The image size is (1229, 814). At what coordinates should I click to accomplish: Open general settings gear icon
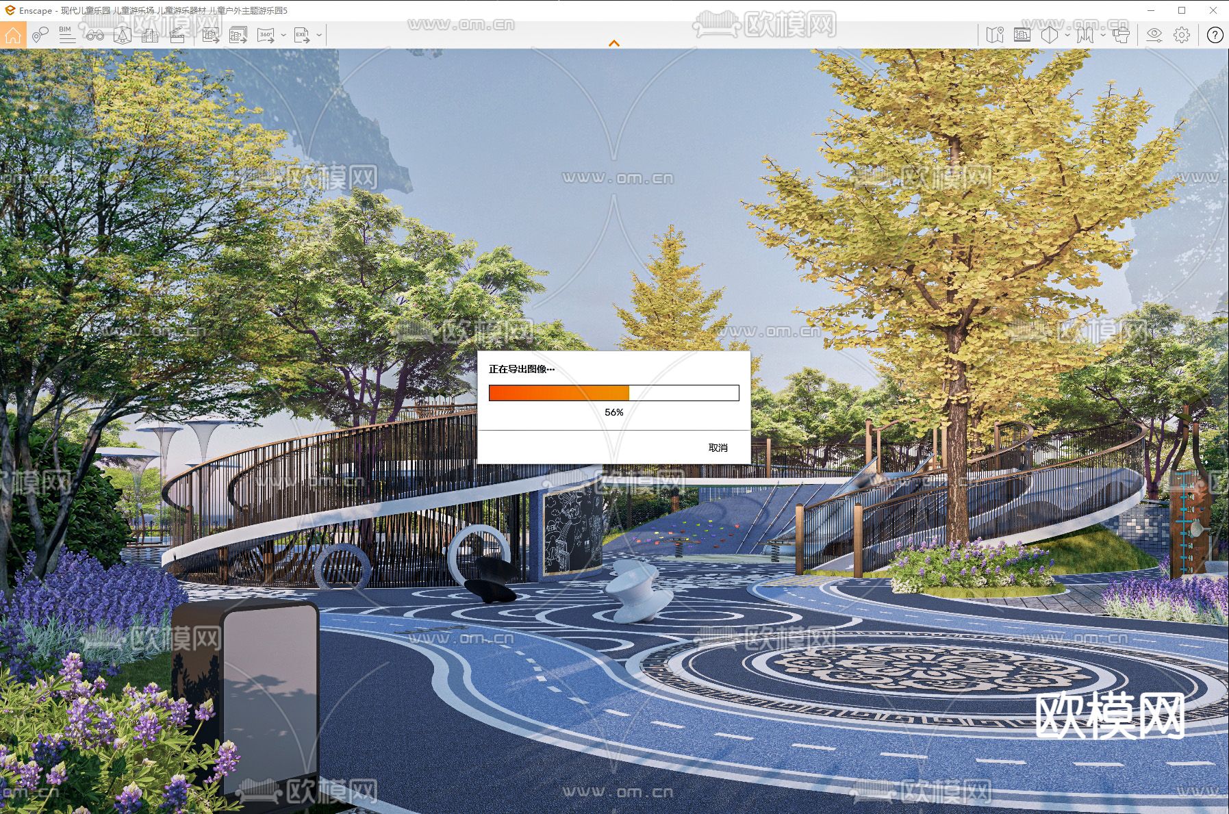pos(1182,35)
